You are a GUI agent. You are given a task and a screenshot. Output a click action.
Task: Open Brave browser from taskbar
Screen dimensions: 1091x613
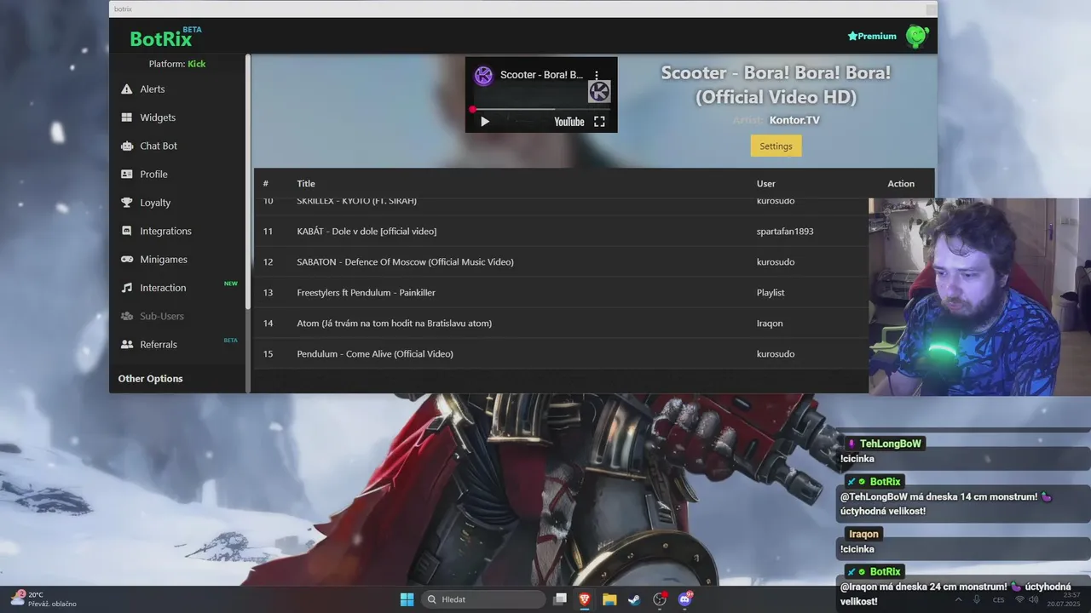coord(585,599)
